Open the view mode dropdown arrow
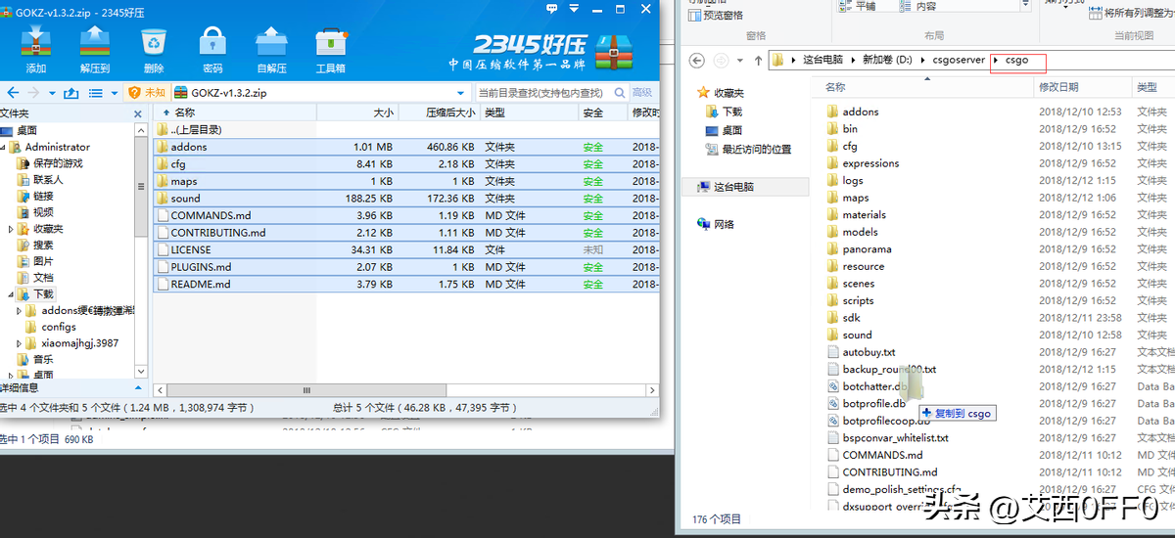Viewport: 1175px width, 538px height. 113,93
